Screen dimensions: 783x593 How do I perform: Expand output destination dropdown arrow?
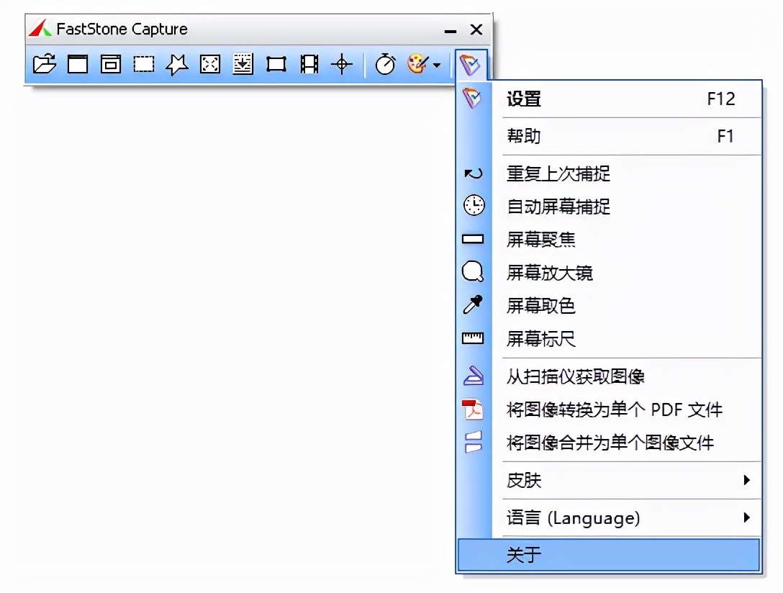[x=437, y=65]
